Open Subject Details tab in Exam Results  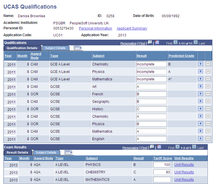46,152
